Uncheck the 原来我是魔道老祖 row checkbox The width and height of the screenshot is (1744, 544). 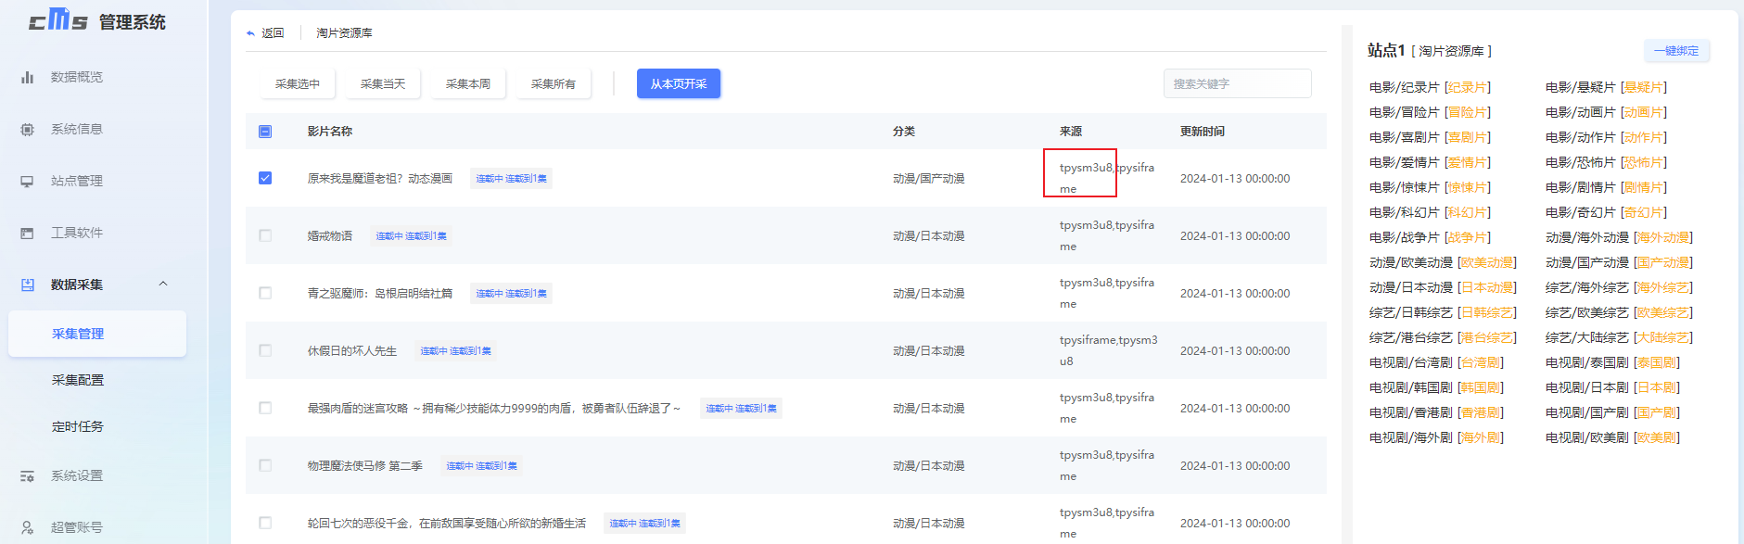265,178
